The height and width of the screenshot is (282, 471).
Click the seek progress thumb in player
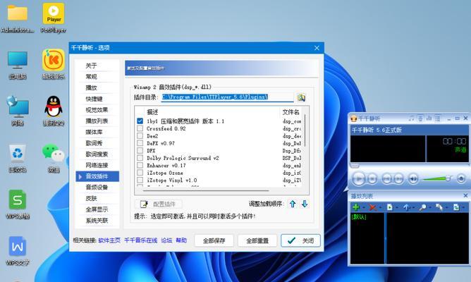tap(355, 166)
